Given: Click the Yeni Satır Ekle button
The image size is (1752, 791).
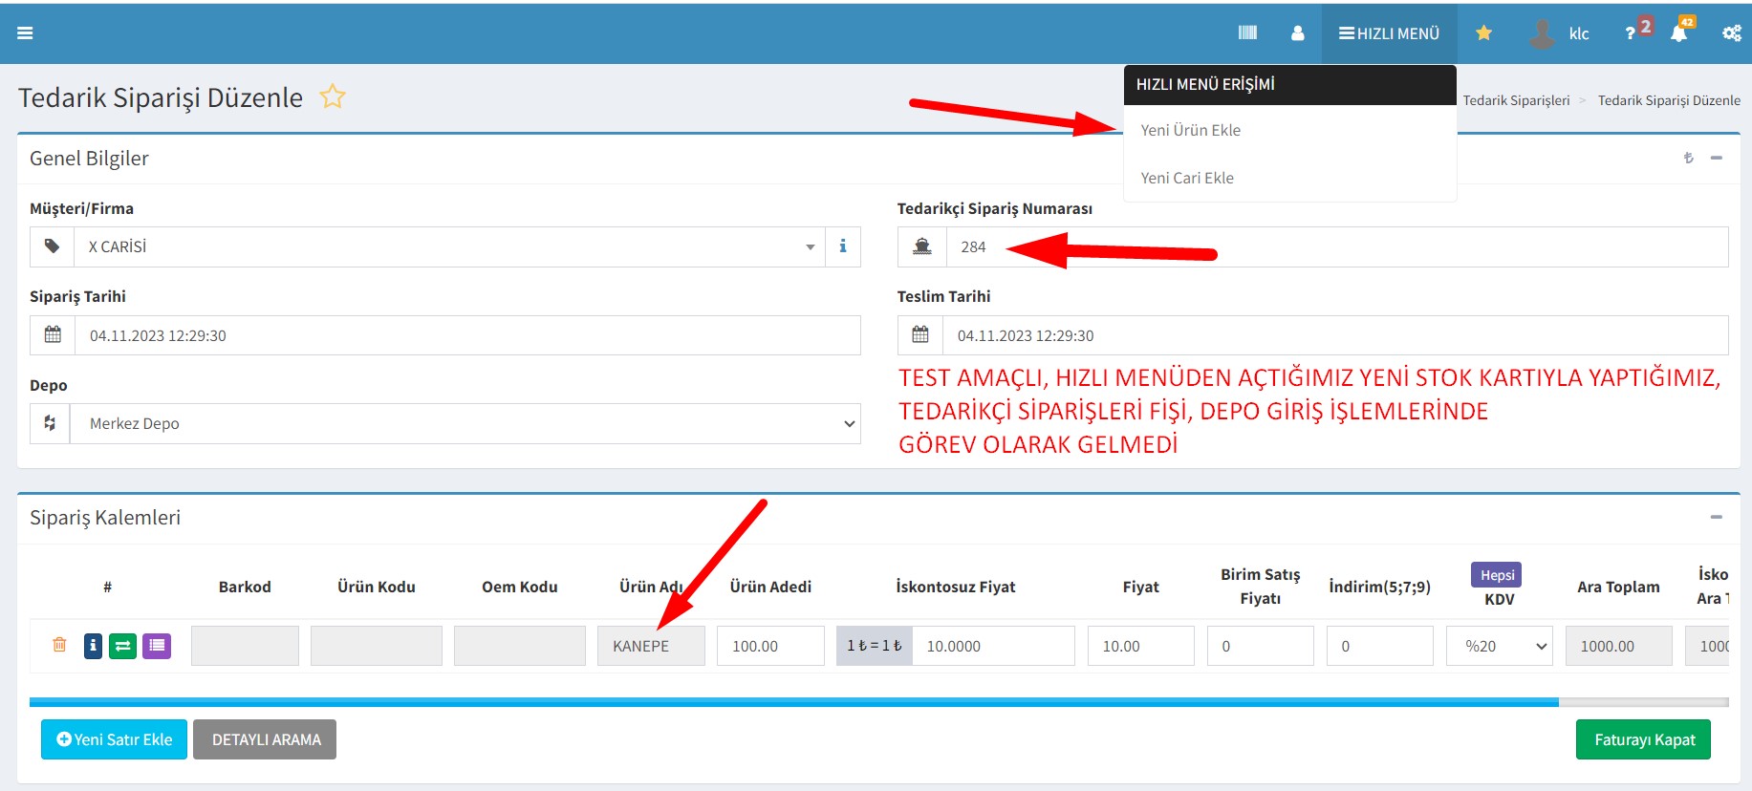Looking at the screenshot, I should (114, 739).
